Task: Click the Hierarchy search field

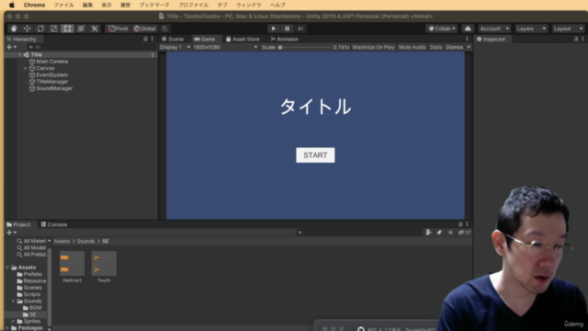Action: pyautogui.click(x=92, y=47)
